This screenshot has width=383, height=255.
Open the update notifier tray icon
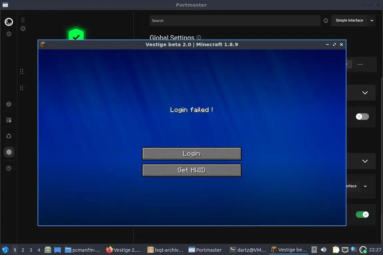[x=353, y=249]
